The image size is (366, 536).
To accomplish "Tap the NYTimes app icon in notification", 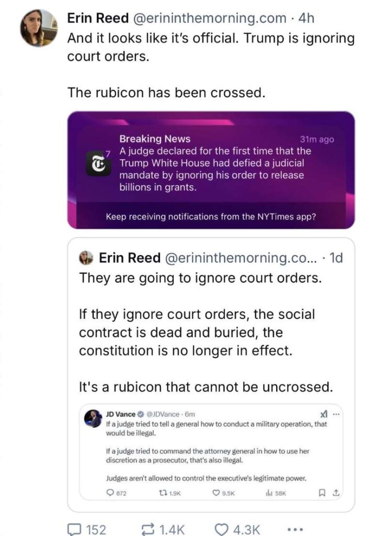I will [98, 164].
